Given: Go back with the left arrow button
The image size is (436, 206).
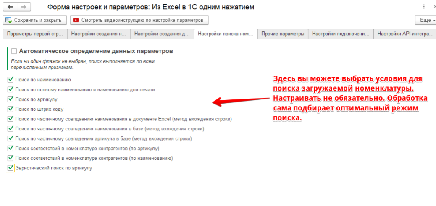Looking at the screenshot, I should 11,7.
